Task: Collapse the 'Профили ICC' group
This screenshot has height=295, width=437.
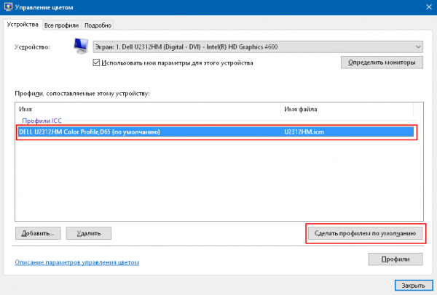Action: click(45, 121)
